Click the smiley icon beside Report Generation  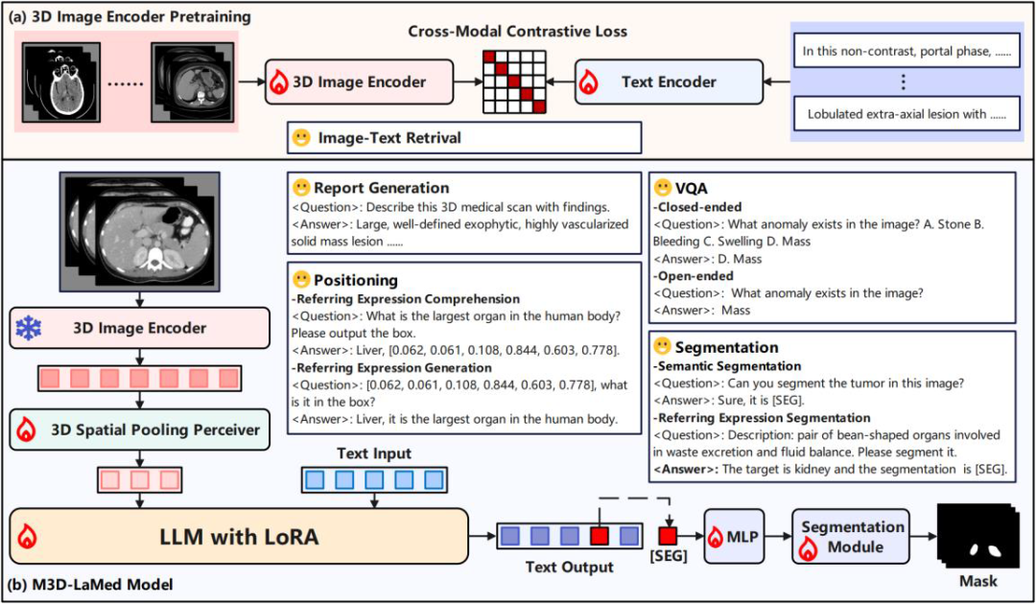[x=301, y=188]
